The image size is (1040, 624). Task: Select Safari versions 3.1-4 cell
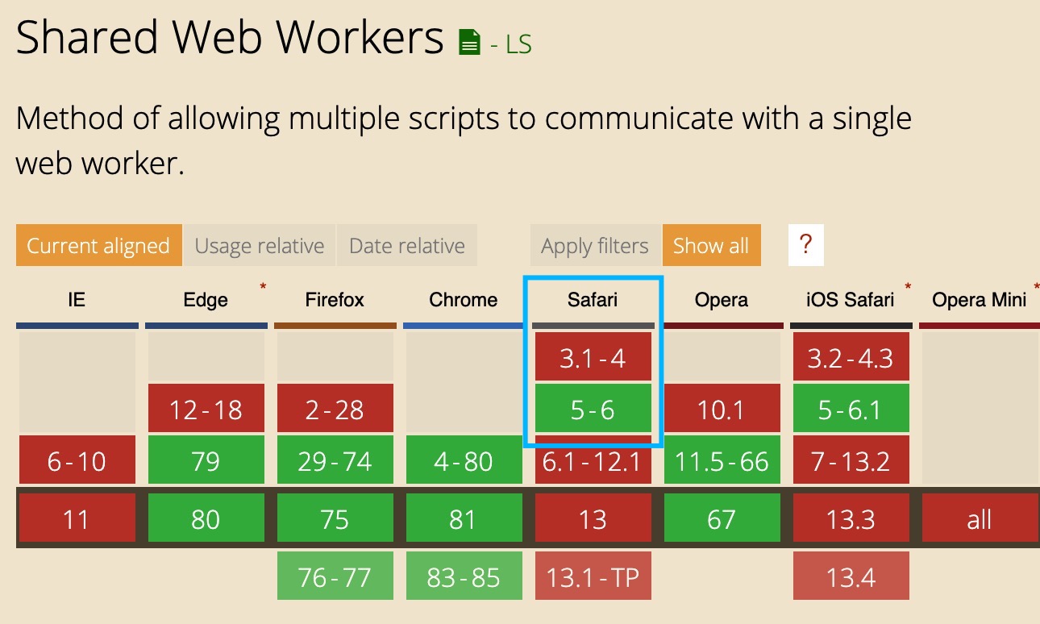click(x=593, y=358)
